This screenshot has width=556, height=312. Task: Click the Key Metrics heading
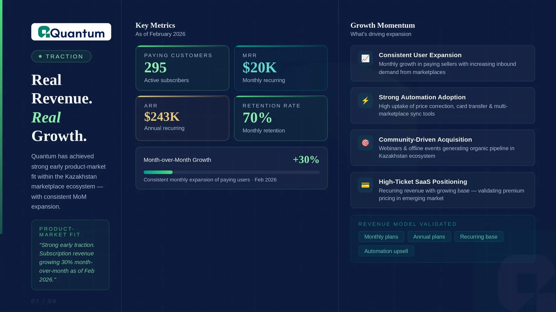155,25
